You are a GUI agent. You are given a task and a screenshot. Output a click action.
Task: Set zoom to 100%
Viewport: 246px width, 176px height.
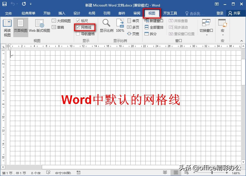120,26
